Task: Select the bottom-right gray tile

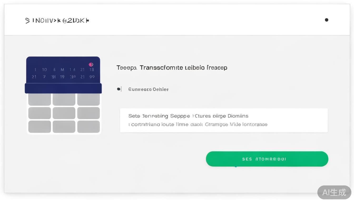Action: (x=88, y=127)
